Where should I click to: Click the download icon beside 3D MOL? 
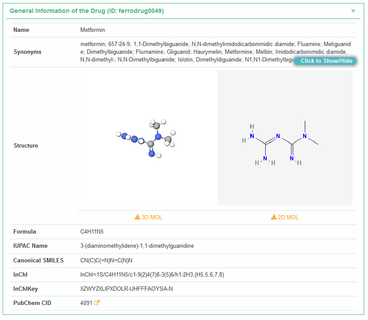coord(138,217)
